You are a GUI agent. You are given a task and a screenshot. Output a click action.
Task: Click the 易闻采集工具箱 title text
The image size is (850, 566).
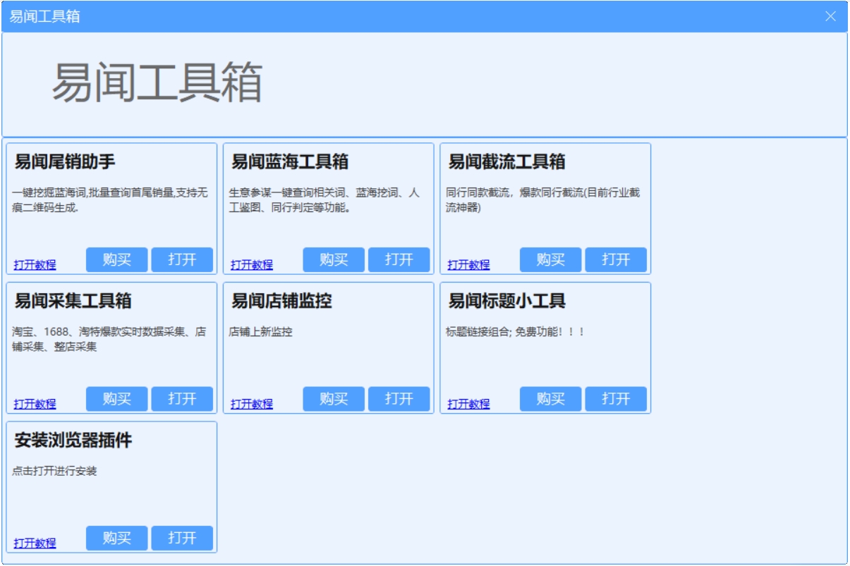point(73,302)
